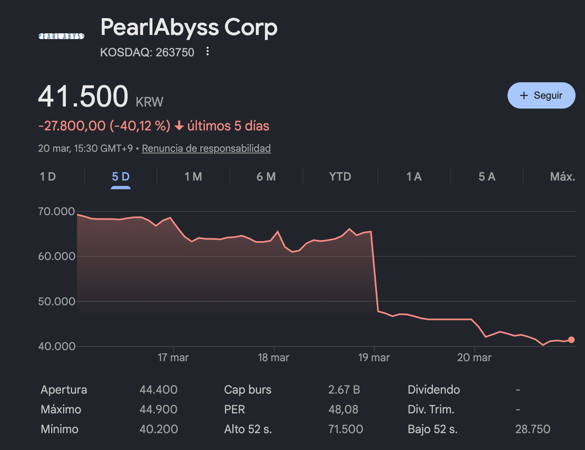Screen dimensions: 585x450
Task: Show the Máx. full history range
Action: pyautogui.click(x=562, y=177)
